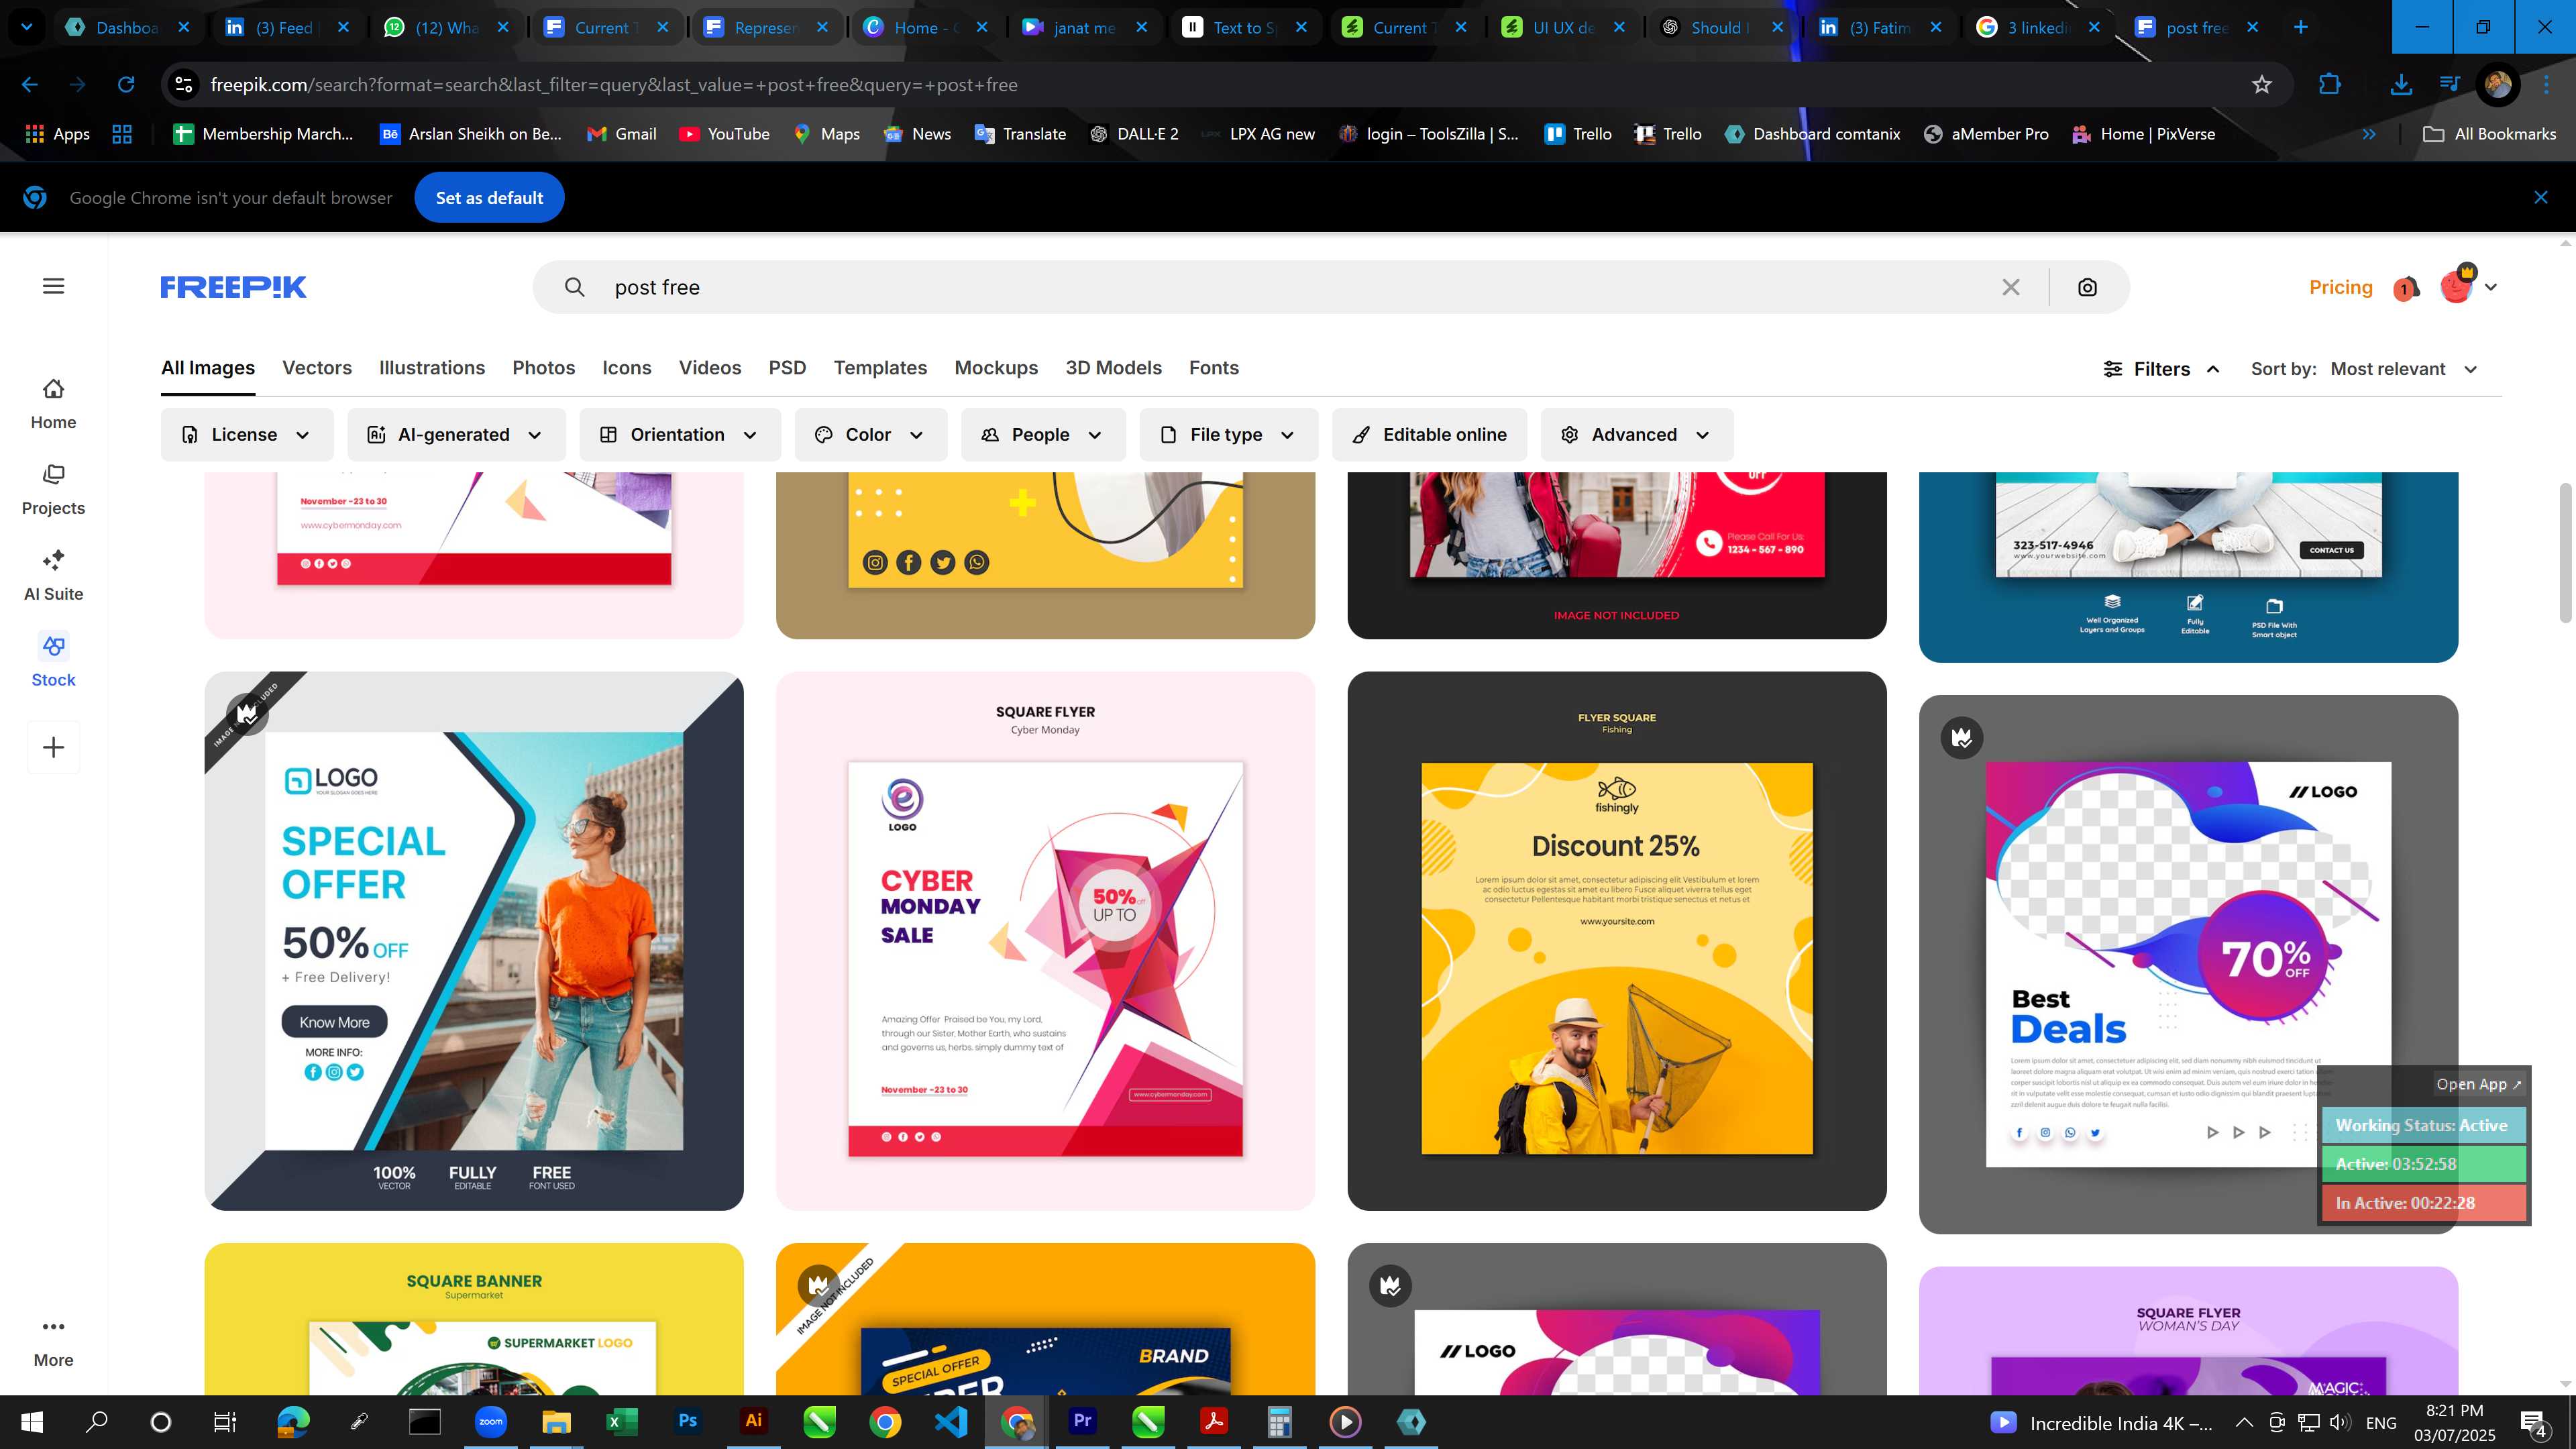Expand the Advanced filter
This screenshot has height=1449, width=2576.
pyautogui.click(x=1636, y=435)
